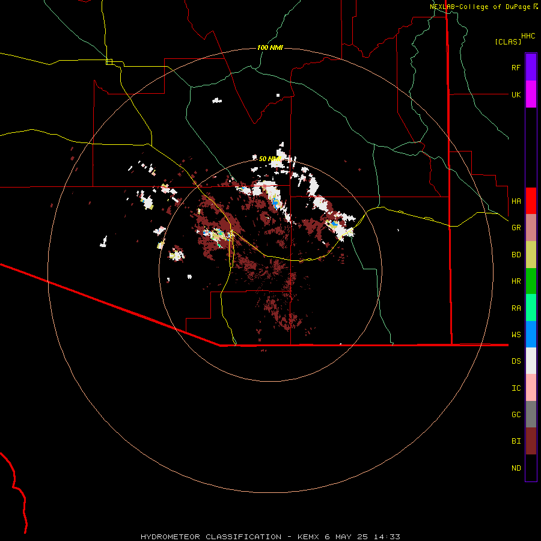Viewport: 541px width, 541px height.
Task: Click the NEXLAB-College of DuPage text
Action: [x=480, y=7]
